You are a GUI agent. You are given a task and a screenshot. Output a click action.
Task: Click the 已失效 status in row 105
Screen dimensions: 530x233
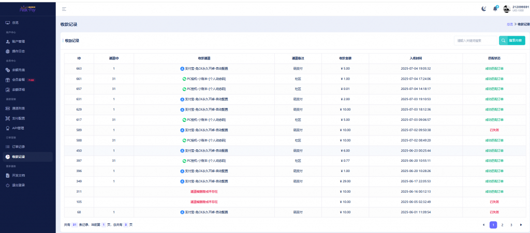494,202
